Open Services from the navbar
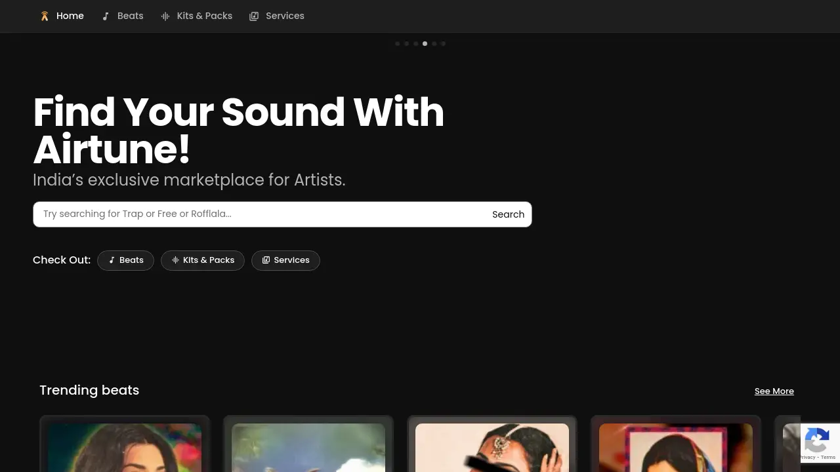This screenshot has width=840, height=472. (x=285, y=16)
